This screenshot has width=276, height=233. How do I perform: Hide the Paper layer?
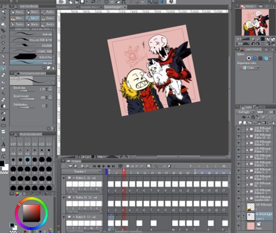click(238, 225)
